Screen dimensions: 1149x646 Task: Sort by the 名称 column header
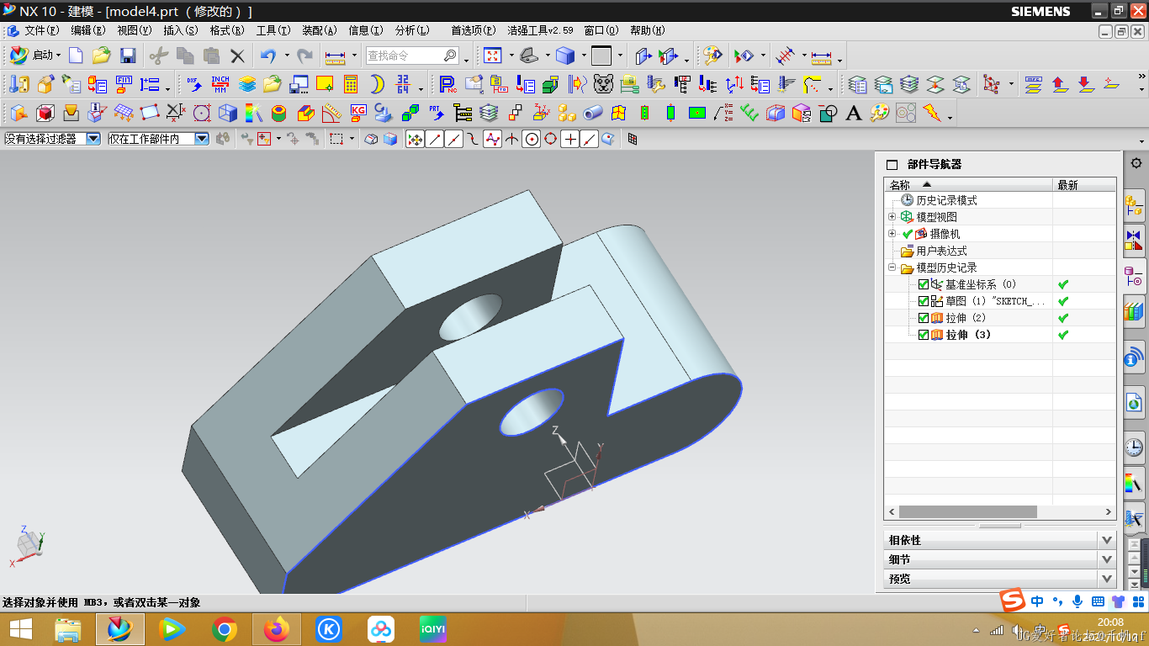pos(968,185)
